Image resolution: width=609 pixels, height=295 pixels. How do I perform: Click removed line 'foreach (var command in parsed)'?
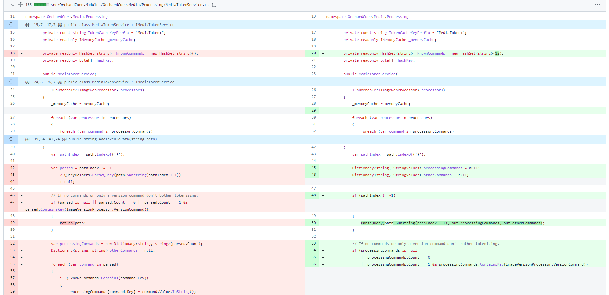(85, 264)
